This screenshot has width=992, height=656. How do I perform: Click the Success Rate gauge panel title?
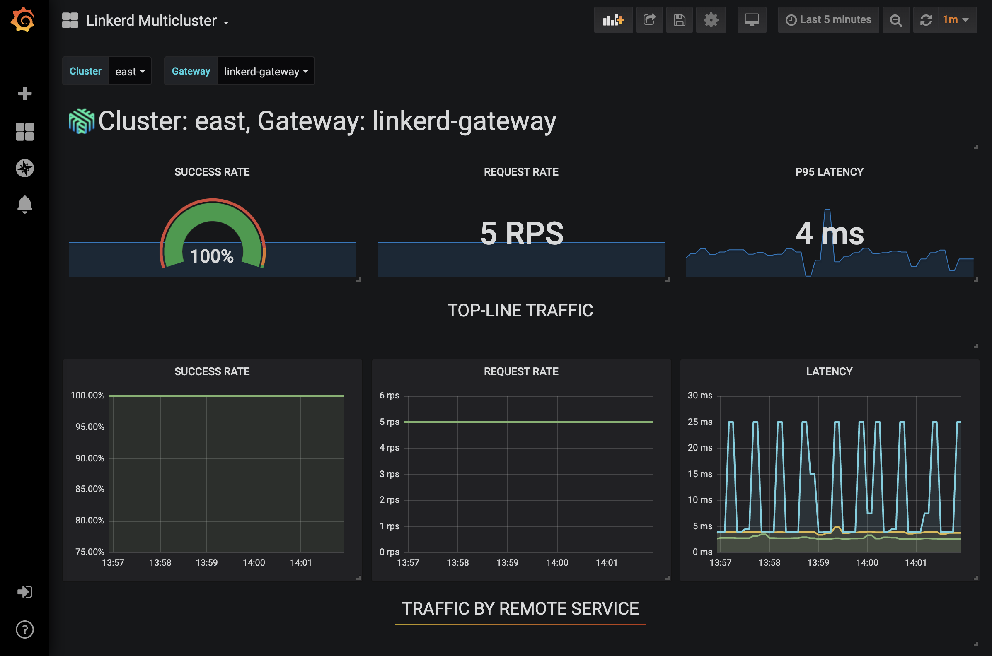coord(212,171)
